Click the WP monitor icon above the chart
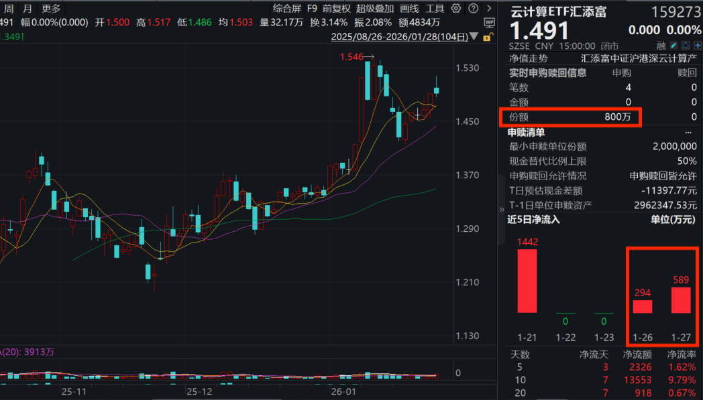 pos(490,23)
